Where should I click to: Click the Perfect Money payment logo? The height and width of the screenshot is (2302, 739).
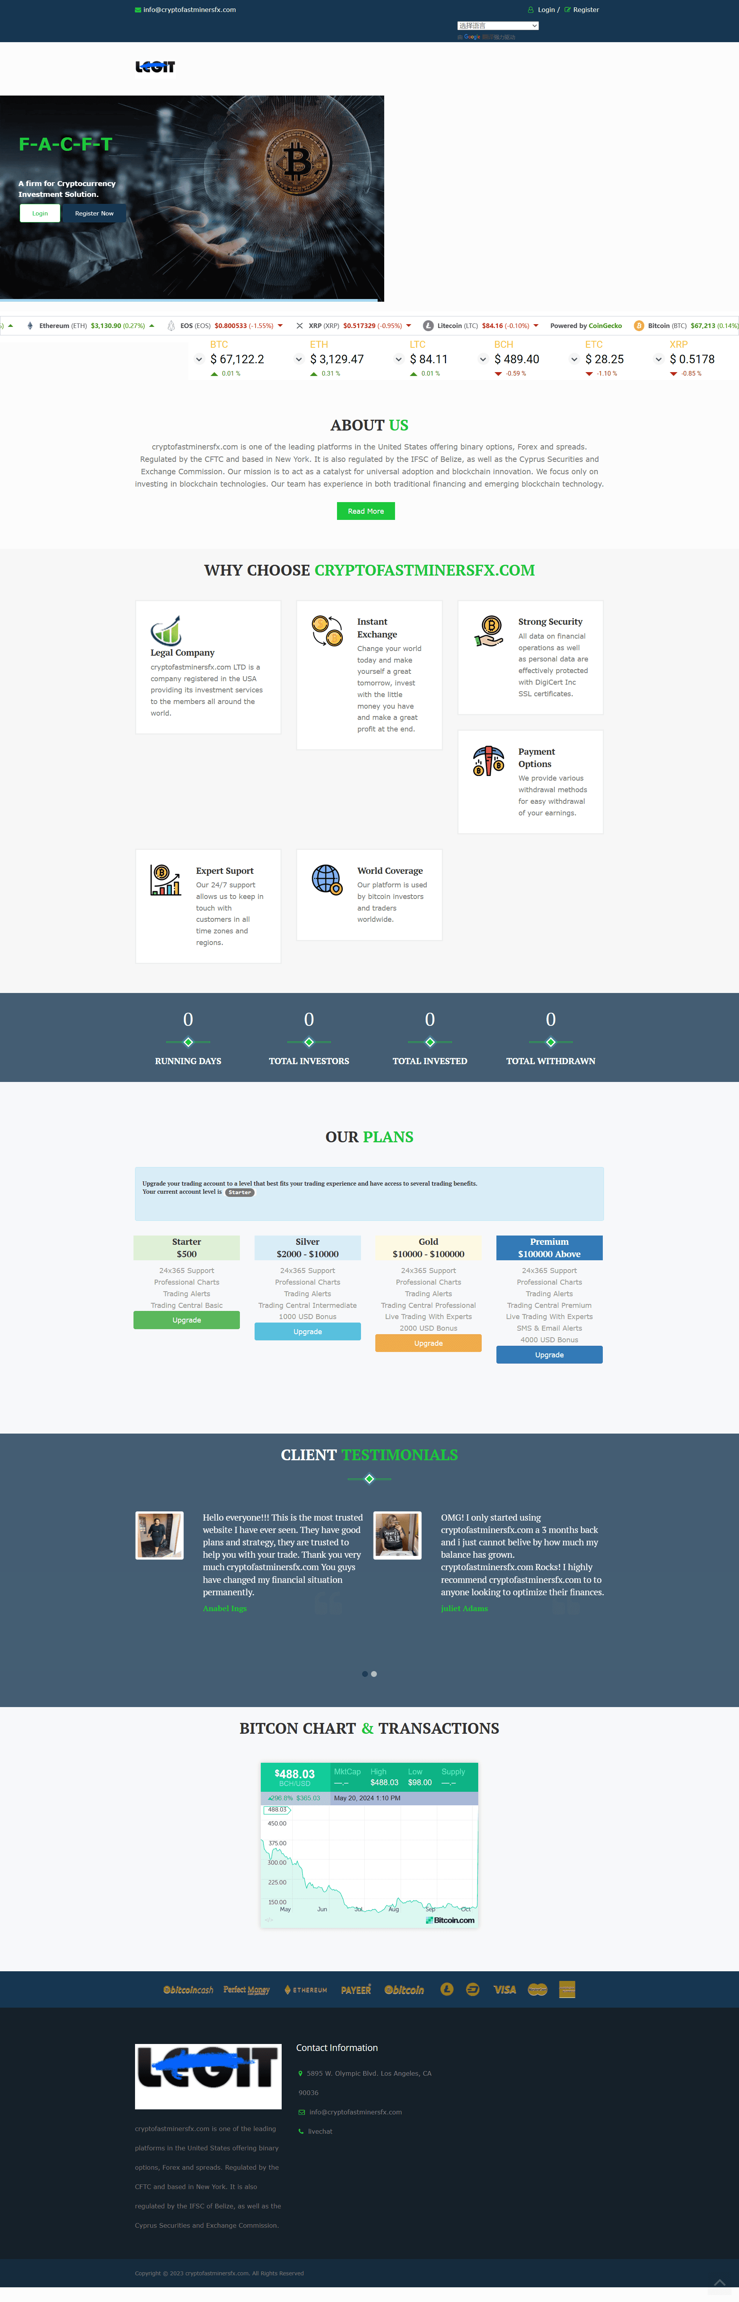coord(246,1990)
